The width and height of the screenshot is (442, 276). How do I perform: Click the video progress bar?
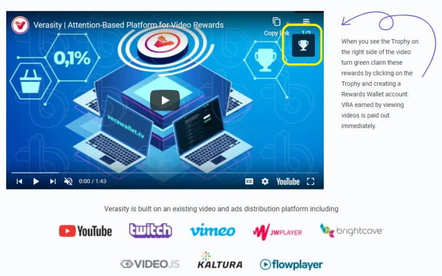(165, 172)
